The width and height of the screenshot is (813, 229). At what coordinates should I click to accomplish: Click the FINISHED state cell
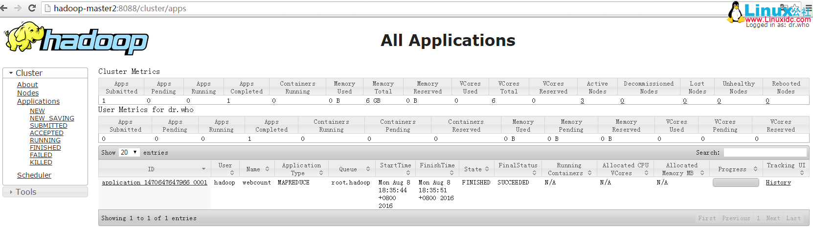coord(476,183)
